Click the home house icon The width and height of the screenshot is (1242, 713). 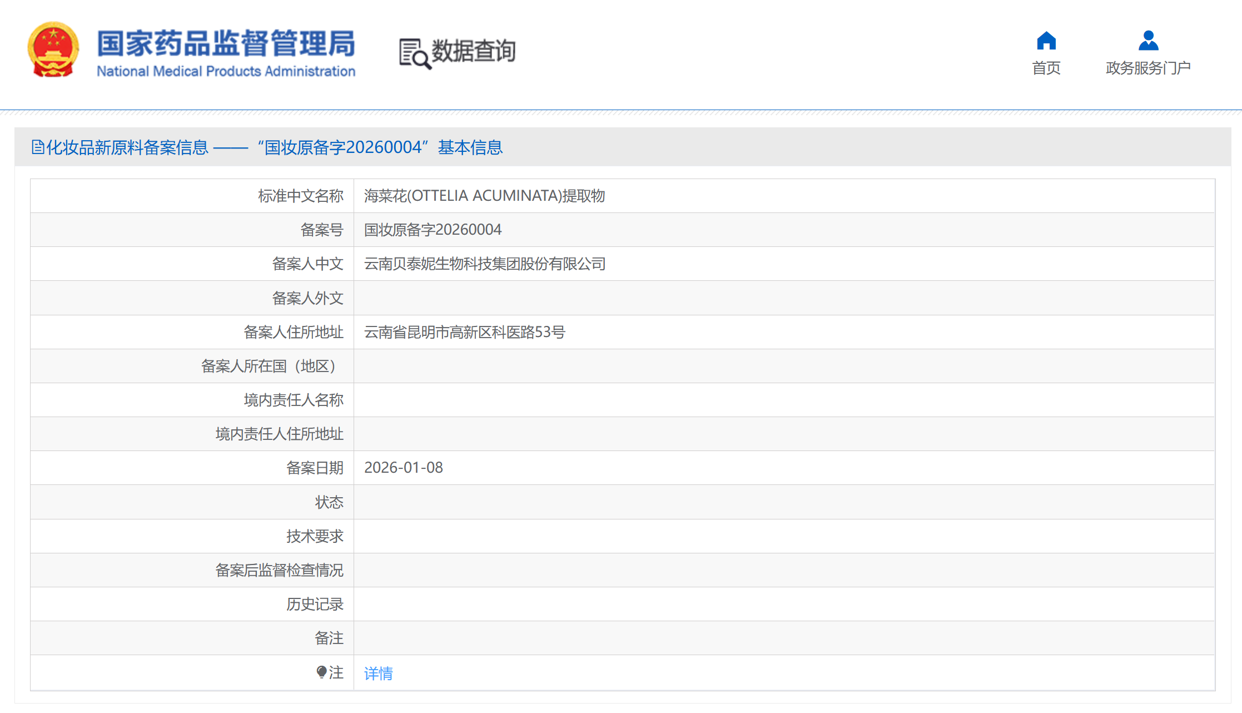click(x=1046, y=41)
